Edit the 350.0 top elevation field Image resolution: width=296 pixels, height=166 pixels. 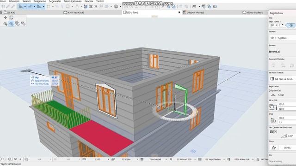point(287,109)
